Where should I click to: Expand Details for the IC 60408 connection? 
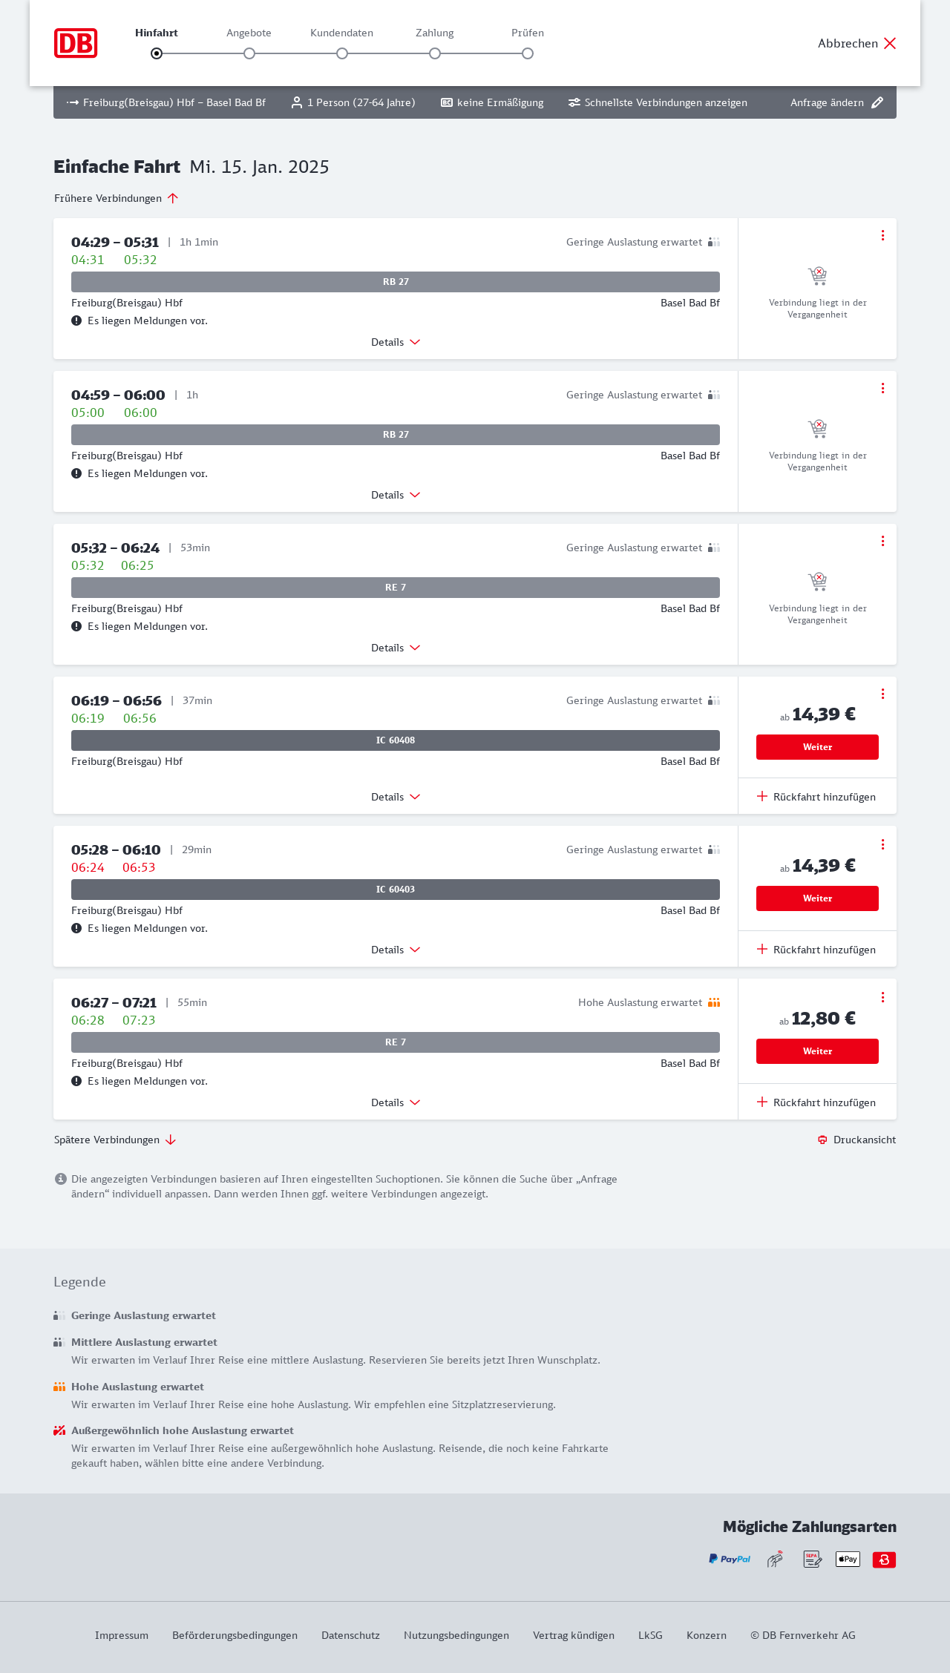(x=396, y=797)
